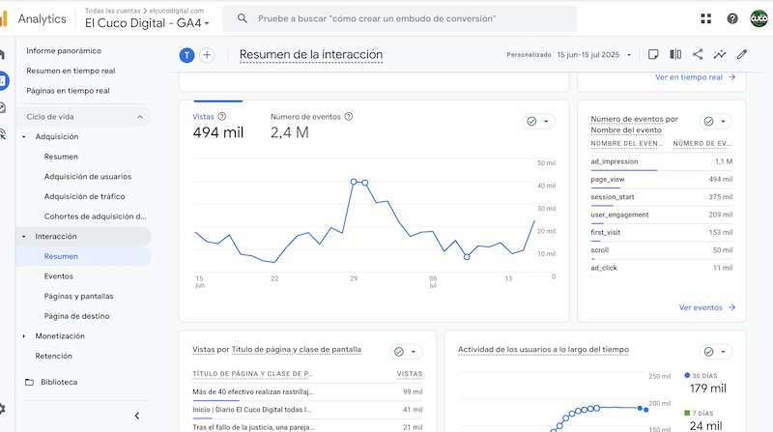This screenshot has height=432, width=773.
Task: Expand the Monetización tree group
Action: (23, 335)
